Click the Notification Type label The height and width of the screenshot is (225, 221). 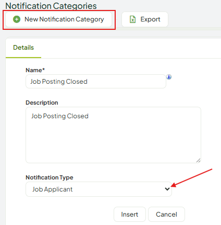pos(50,177)
